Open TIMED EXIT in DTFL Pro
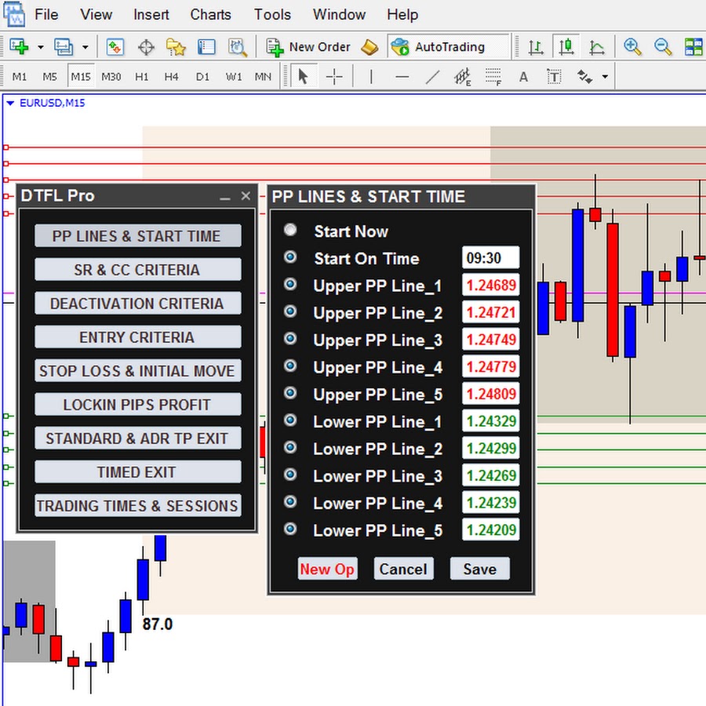The image size is (706, 706). pyautogui.click(x=138, y=472)
